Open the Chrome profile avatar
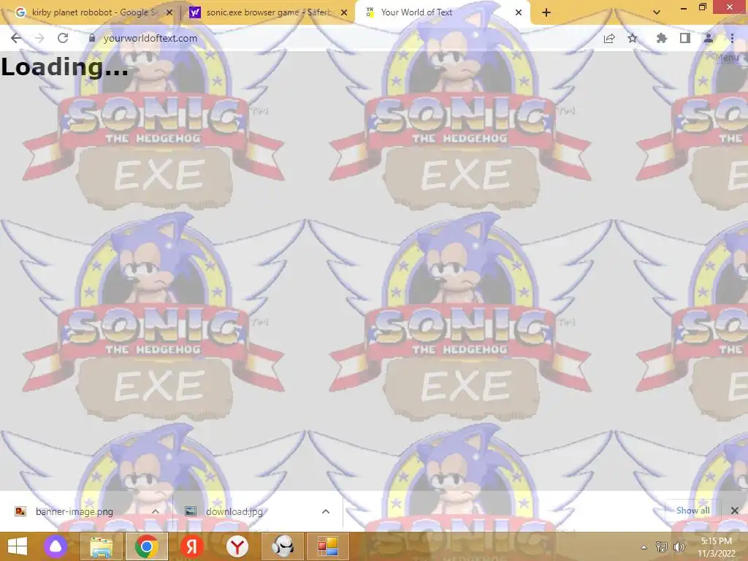This screenshot has height=561, width=748. click(x=709, y=38)
